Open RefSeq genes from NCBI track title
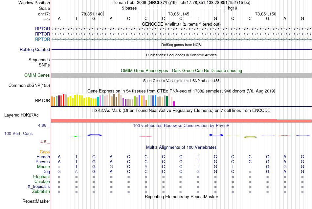The width and height of the screenshot is (312, 209). click(181, 45)
